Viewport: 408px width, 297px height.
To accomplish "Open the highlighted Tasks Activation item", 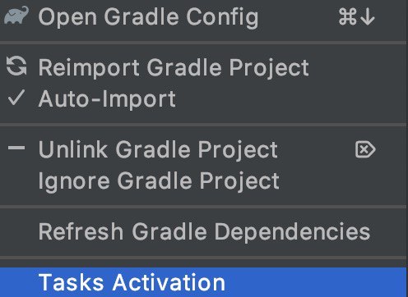I will [203, 282].
